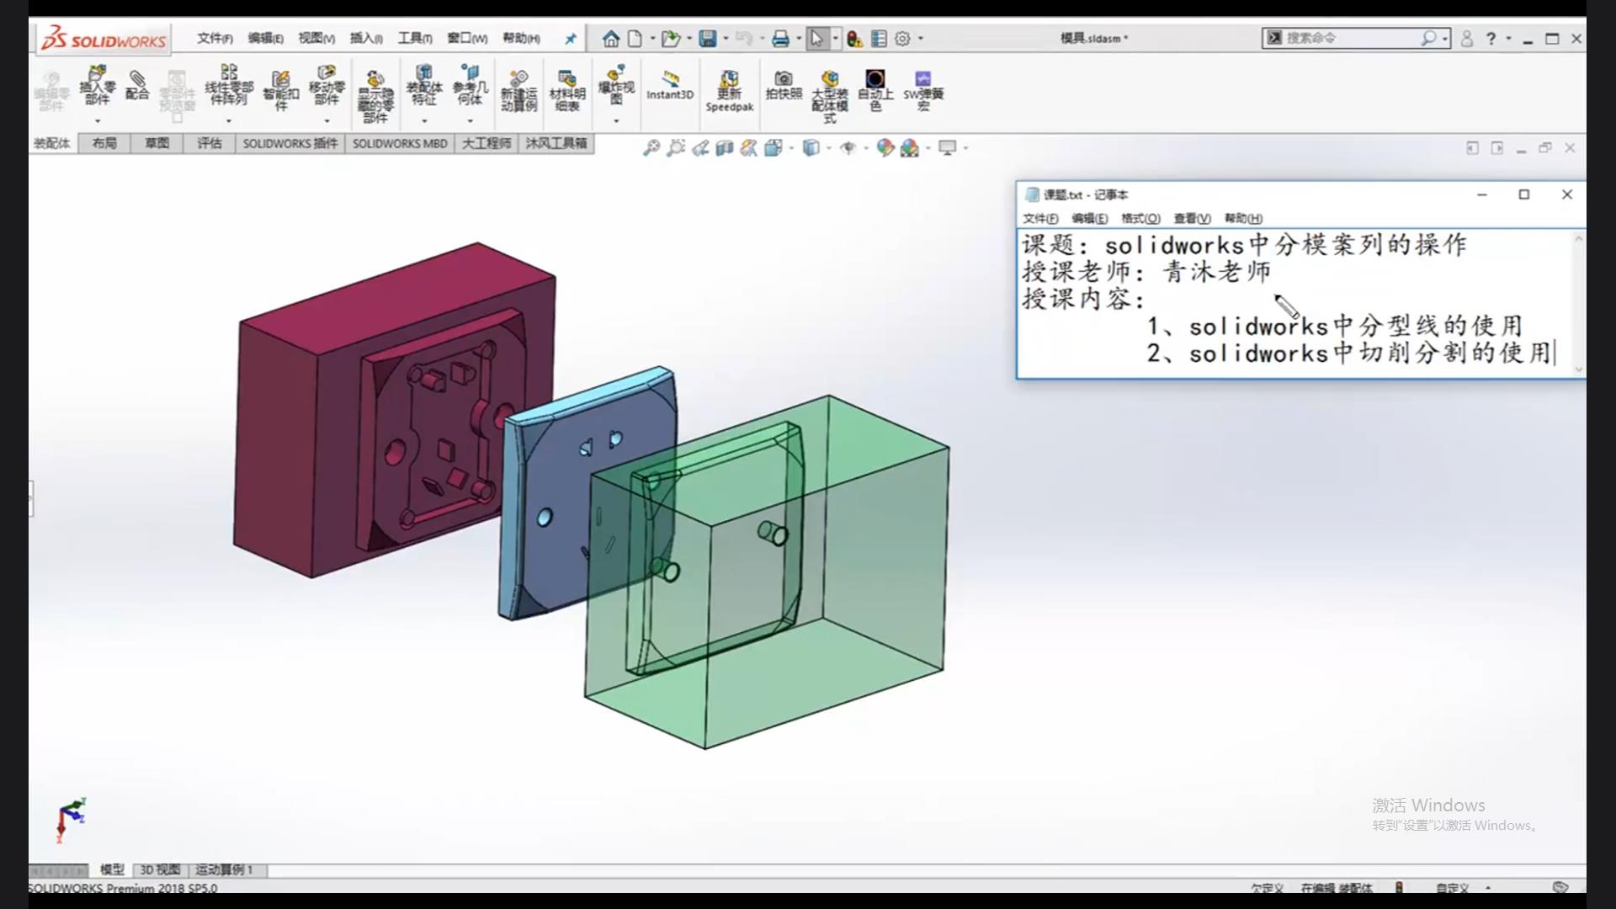This screenshot has width=1616, height=909.
Task: Open the Options gear icon
Action: coord(902,38)
